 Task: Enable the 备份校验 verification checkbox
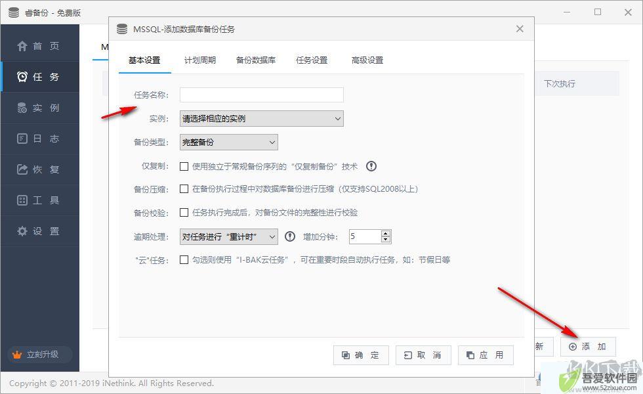coord(184,213)
